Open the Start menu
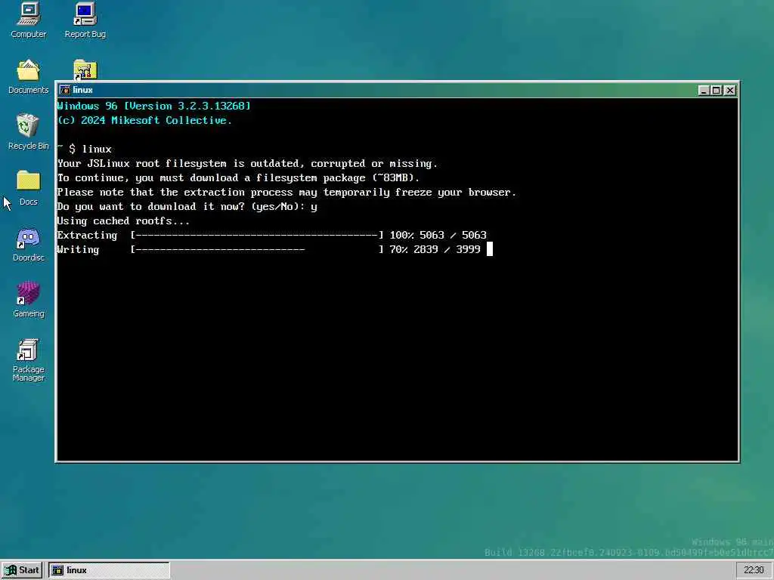The height and width of the screenshot is (580, 774). (22, 570)
